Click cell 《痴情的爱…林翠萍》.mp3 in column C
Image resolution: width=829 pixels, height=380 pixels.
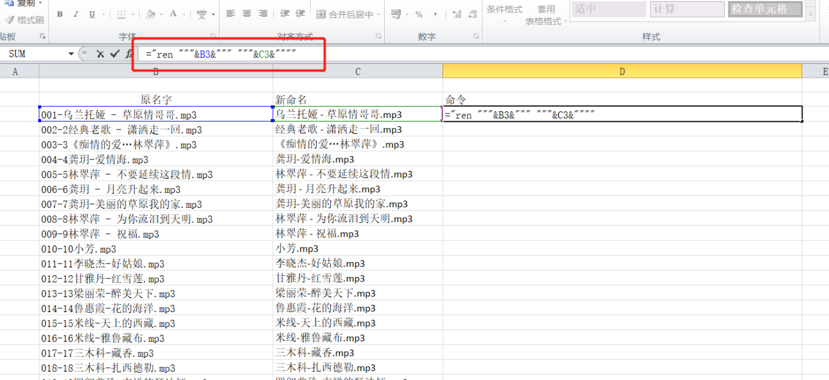coord(358,144)
